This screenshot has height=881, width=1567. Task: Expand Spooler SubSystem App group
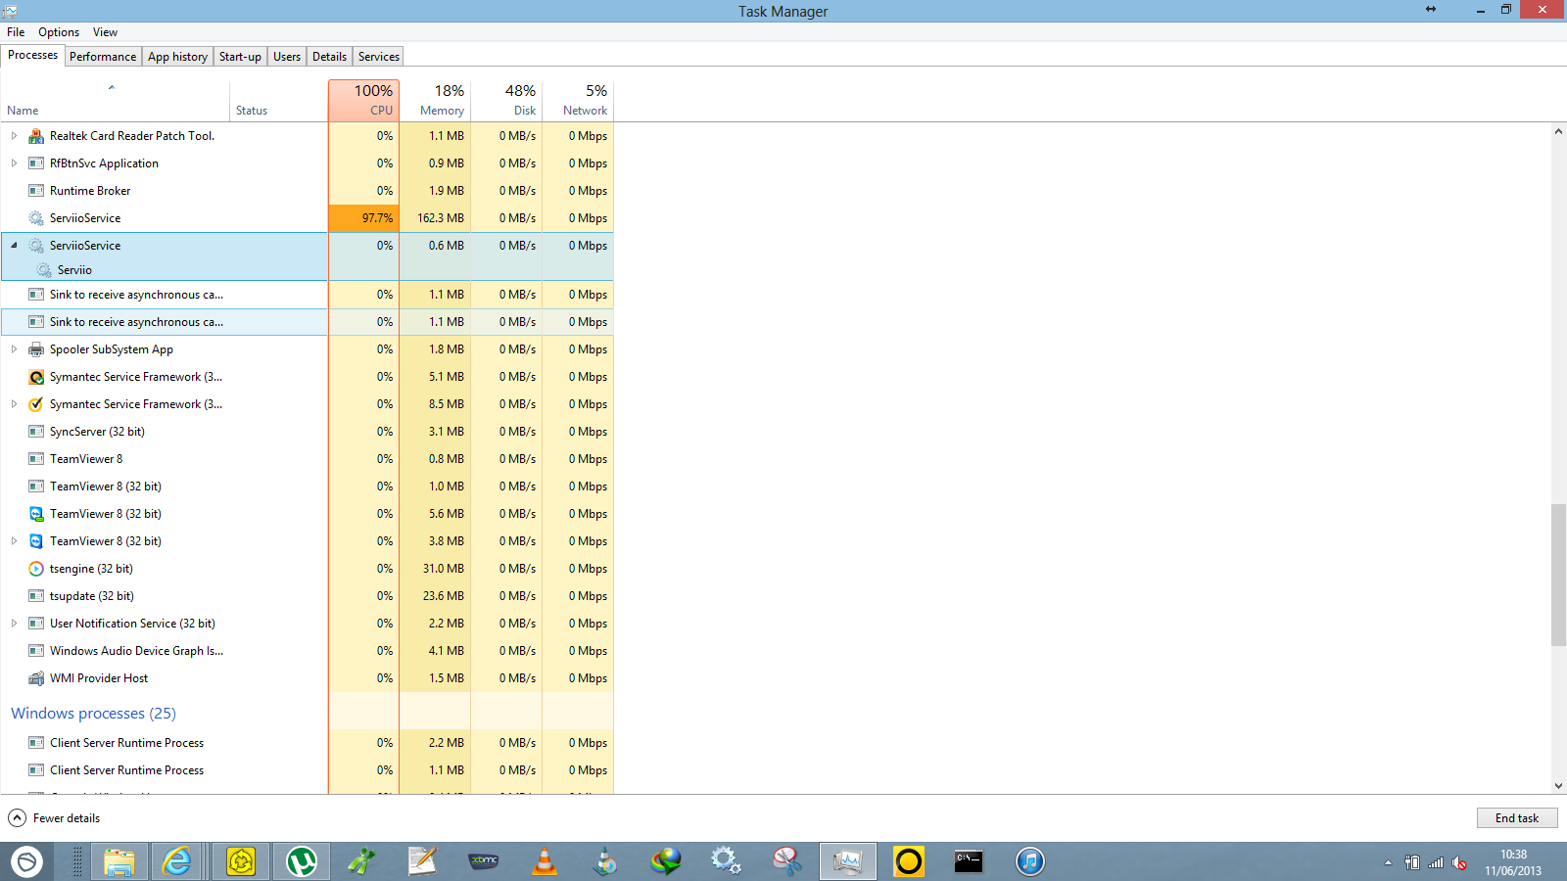[x=14, y=349]
